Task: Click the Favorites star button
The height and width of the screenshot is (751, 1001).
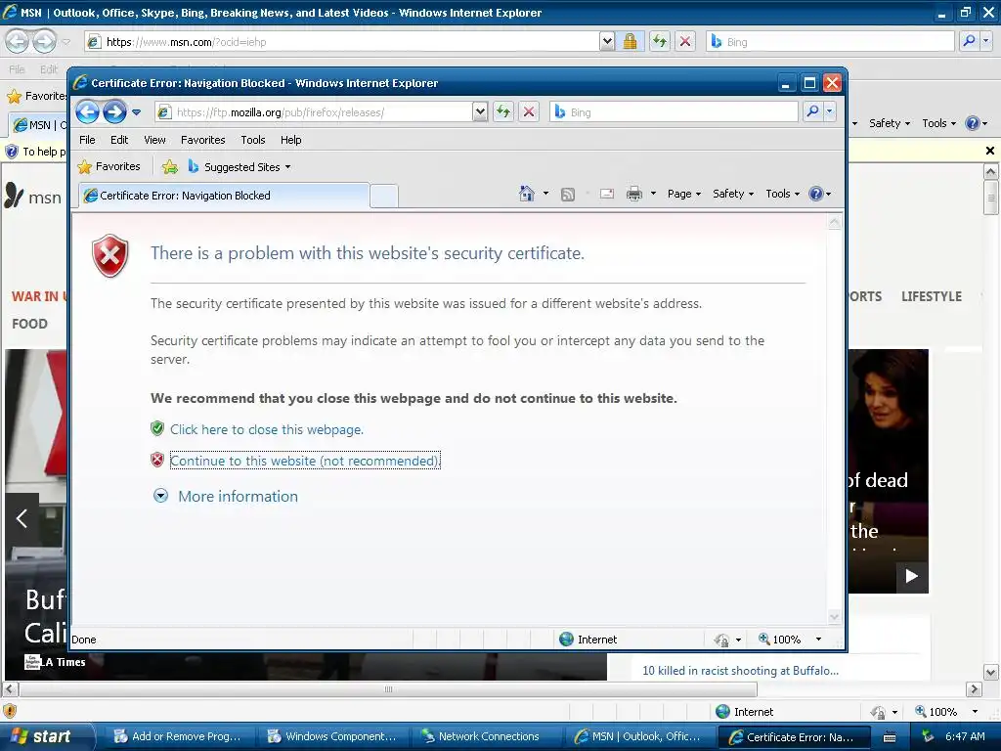Action: pyautogui.click(x=109, y=166)
